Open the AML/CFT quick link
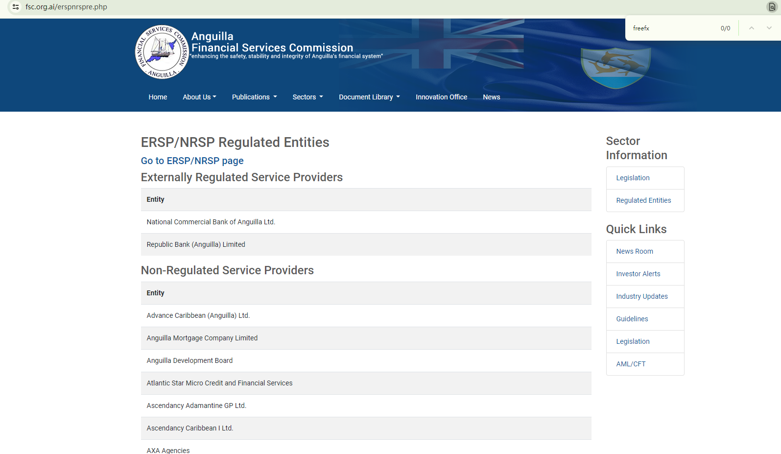Image resolution: width=781 pixels, height=454 pixels. pyautogui.click(x=645, y=364)
